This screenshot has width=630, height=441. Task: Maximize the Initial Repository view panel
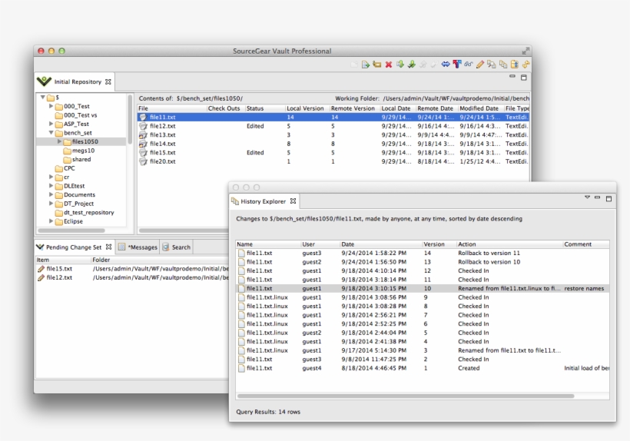523,77
